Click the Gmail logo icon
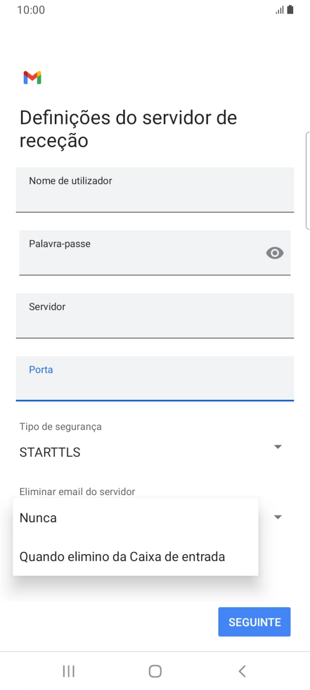The width and height of the screenshot is (310, 690). click(x=32, y=77)
